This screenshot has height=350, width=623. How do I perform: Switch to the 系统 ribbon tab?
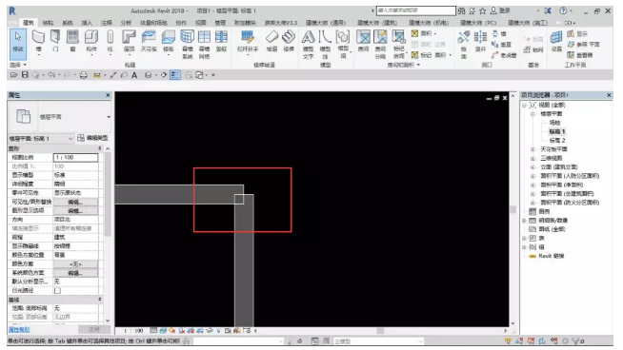pyautogui.click(x=68, y=23)
